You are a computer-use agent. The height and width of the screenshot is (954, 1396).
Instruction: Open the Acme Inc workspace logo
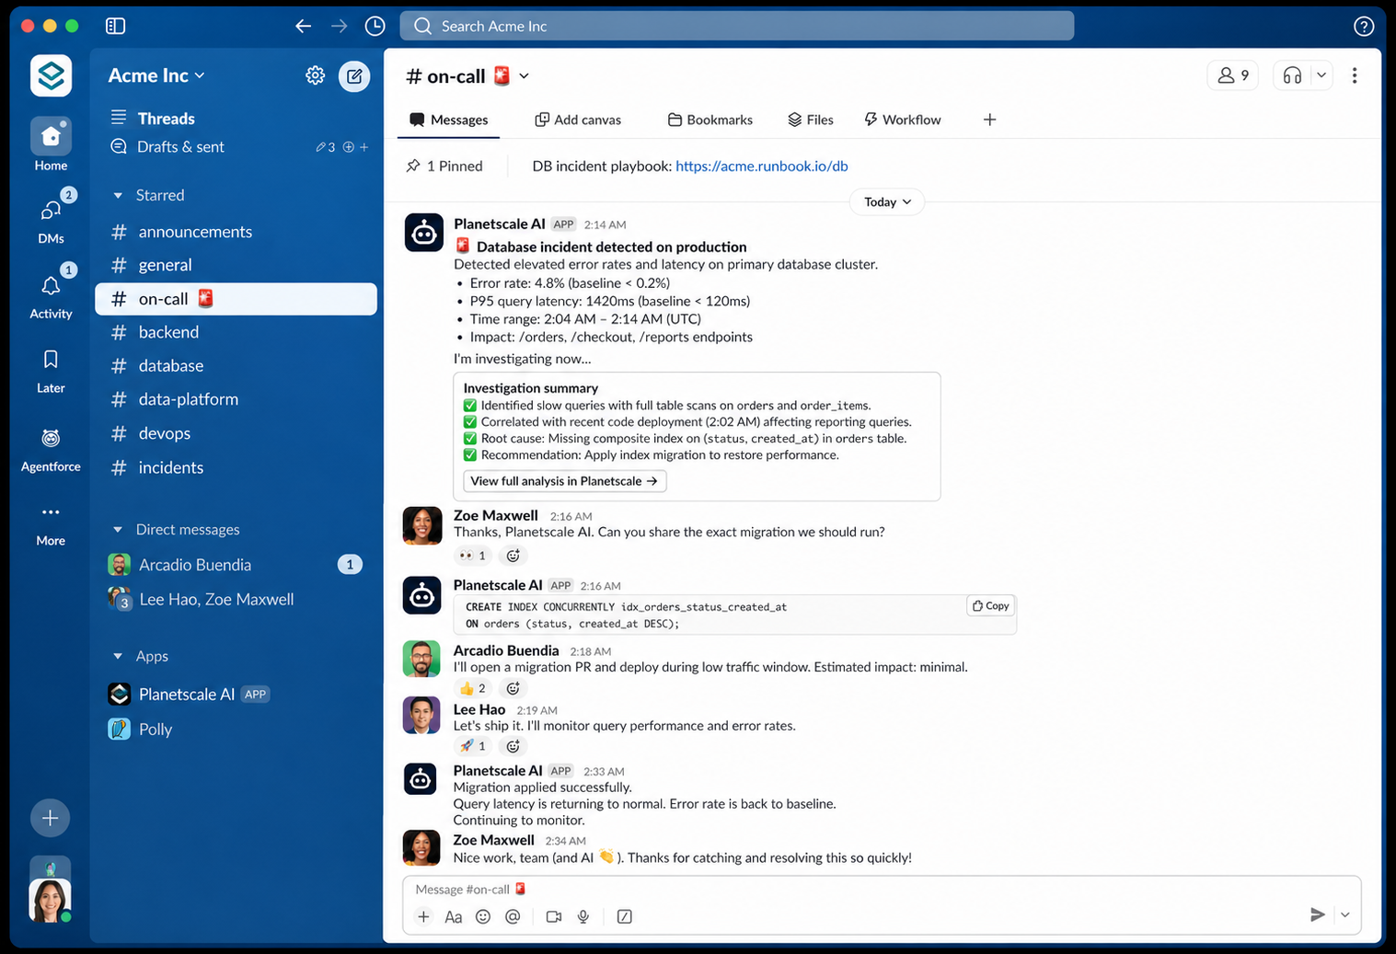point(51,75)
